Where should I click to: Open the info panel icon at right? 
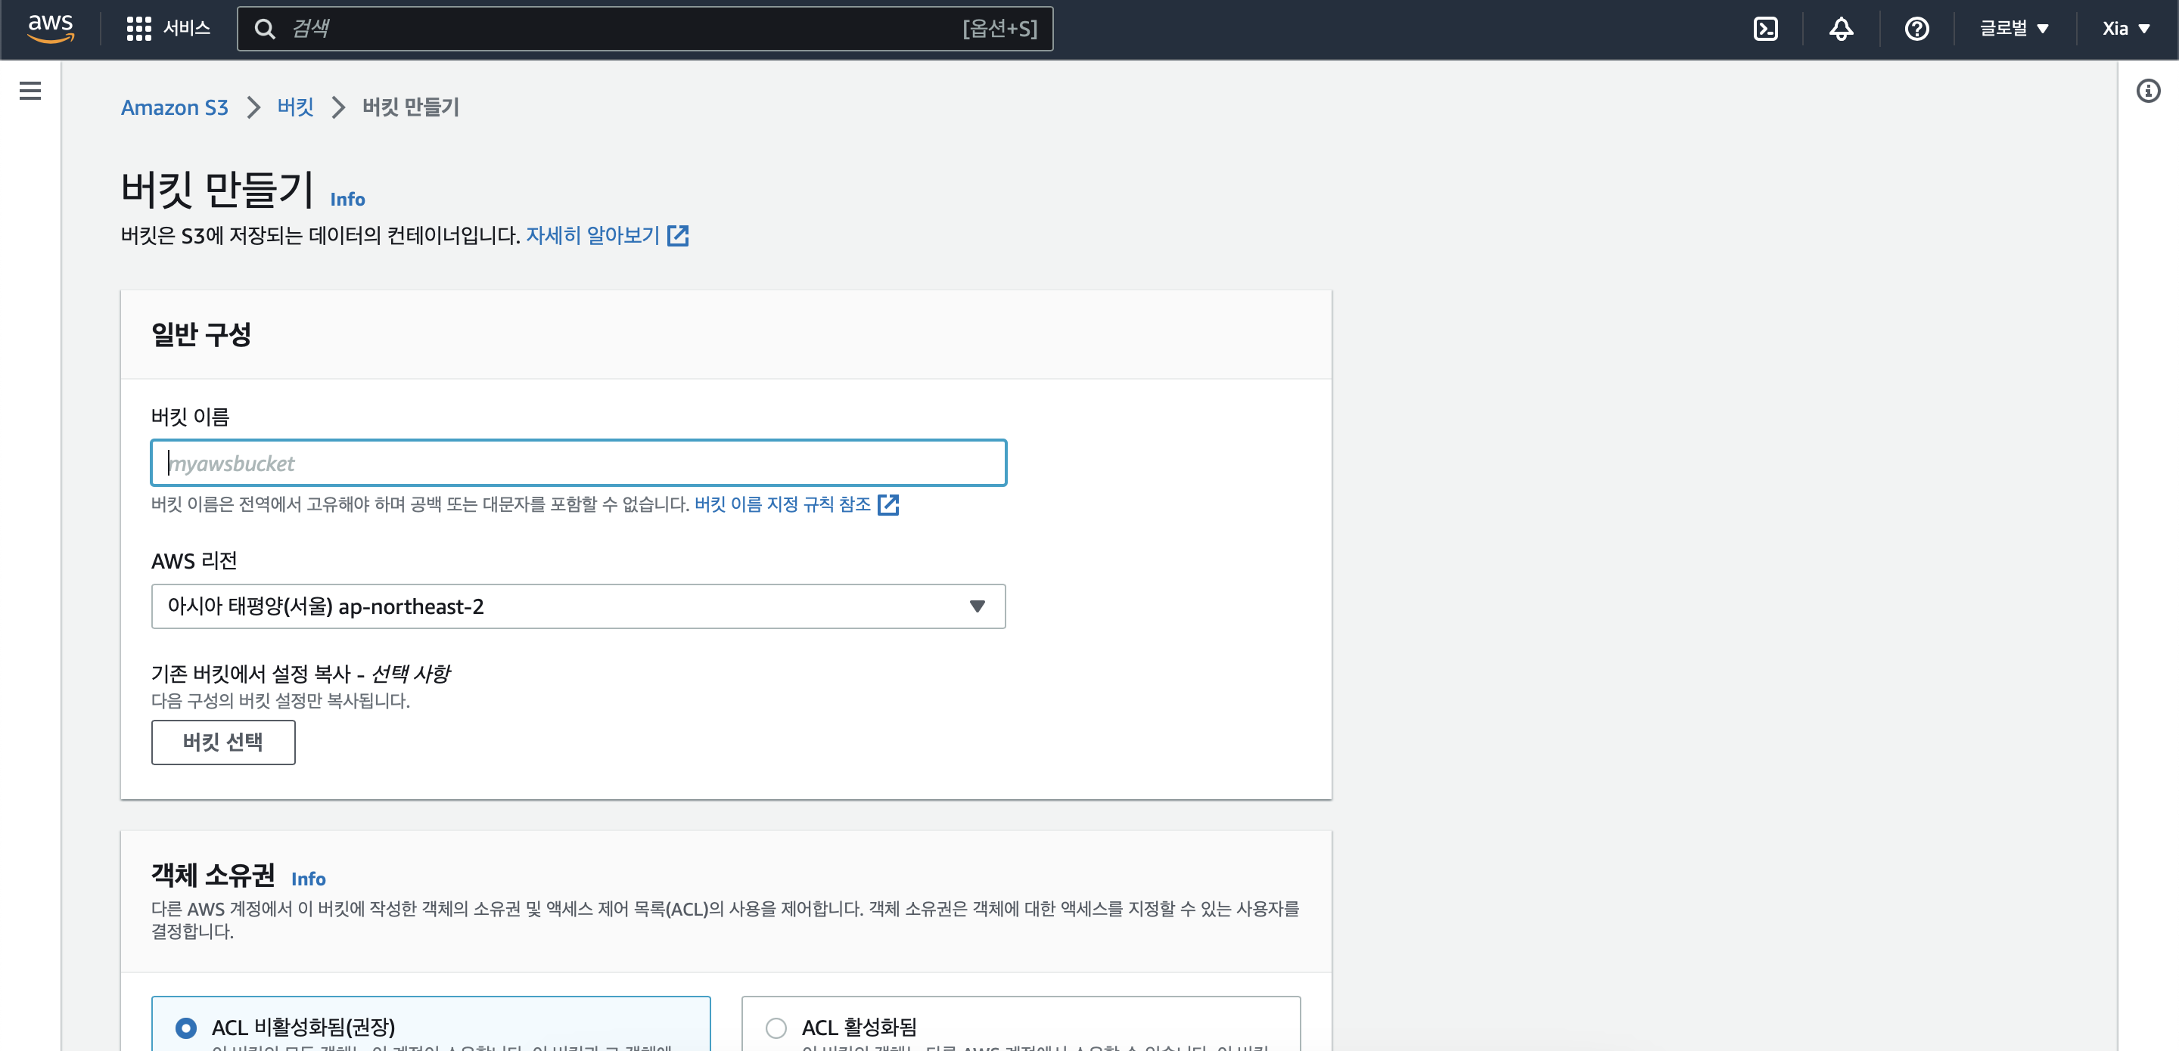click(2148, 91)
